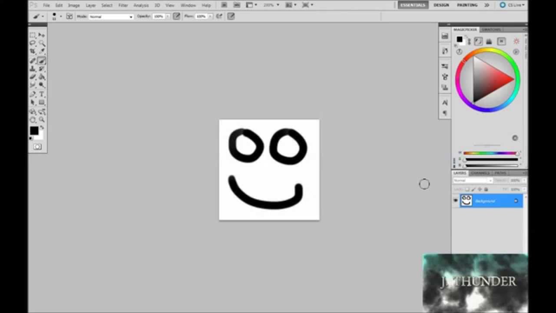Hide the Background layer eye icon

coord(456,200)
